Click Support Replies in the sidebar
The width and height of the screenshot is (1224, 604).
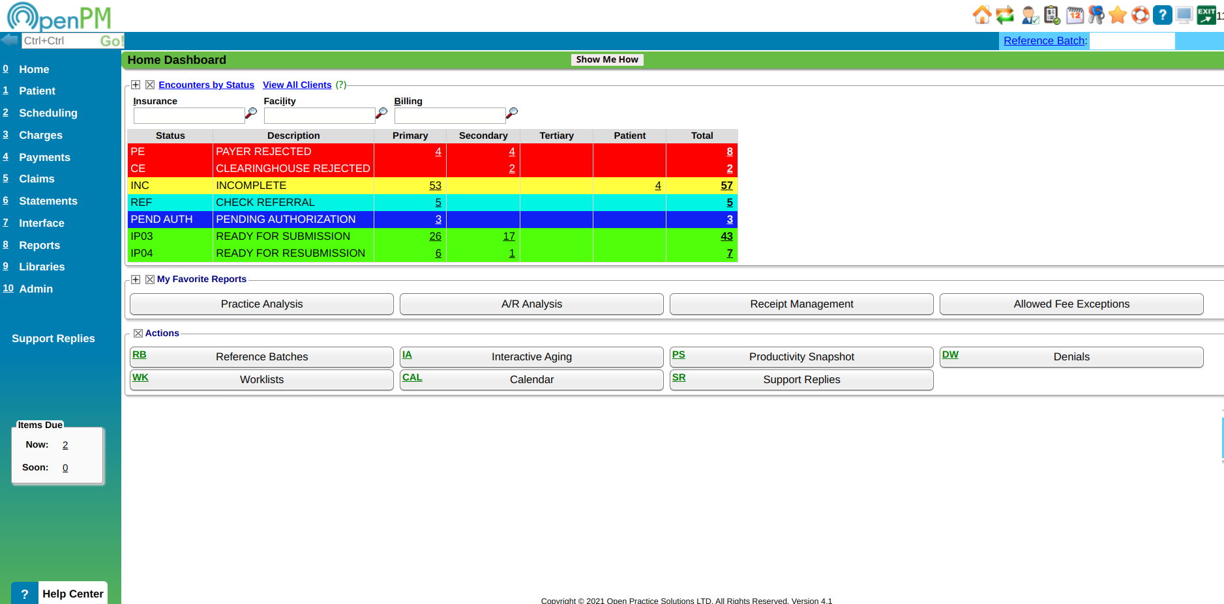53,338
